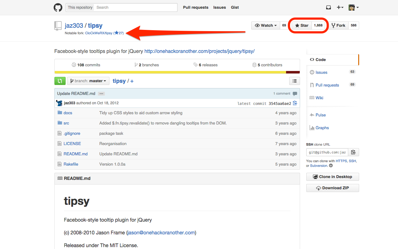Open latest commit hash 3545aa6ae2
This screenshot has height=249, width=398.
pyautogui.click(x=280, y=103)
